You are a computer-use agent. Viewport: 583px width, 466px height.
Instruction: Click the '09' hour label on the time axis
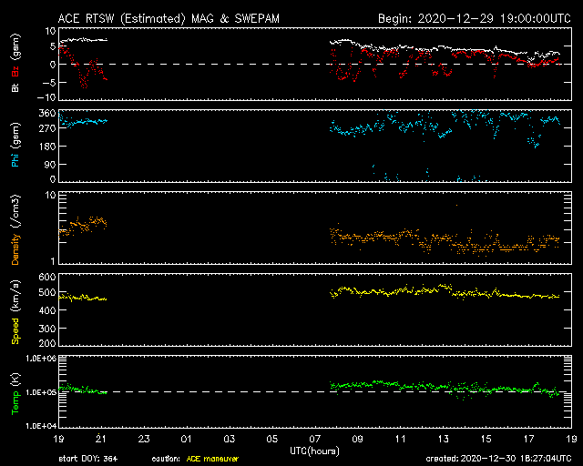(x=358, y=439)
